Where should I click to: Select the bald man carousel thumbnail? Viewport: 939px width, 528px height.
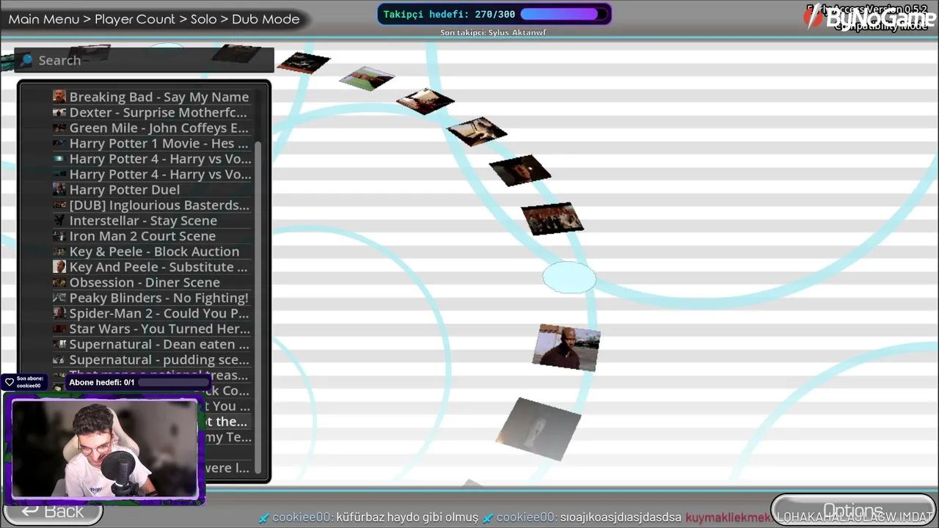point(566,347)
